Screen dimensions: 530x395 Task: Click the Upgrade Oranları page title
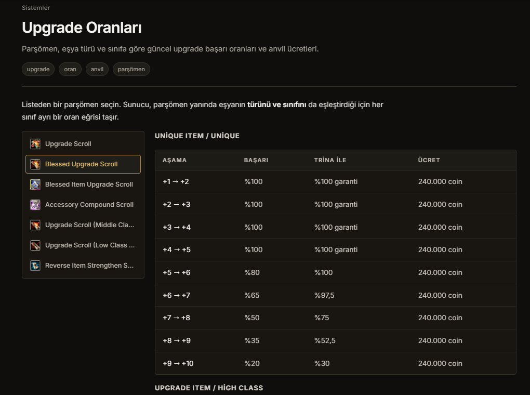click(x=82, y=28)
